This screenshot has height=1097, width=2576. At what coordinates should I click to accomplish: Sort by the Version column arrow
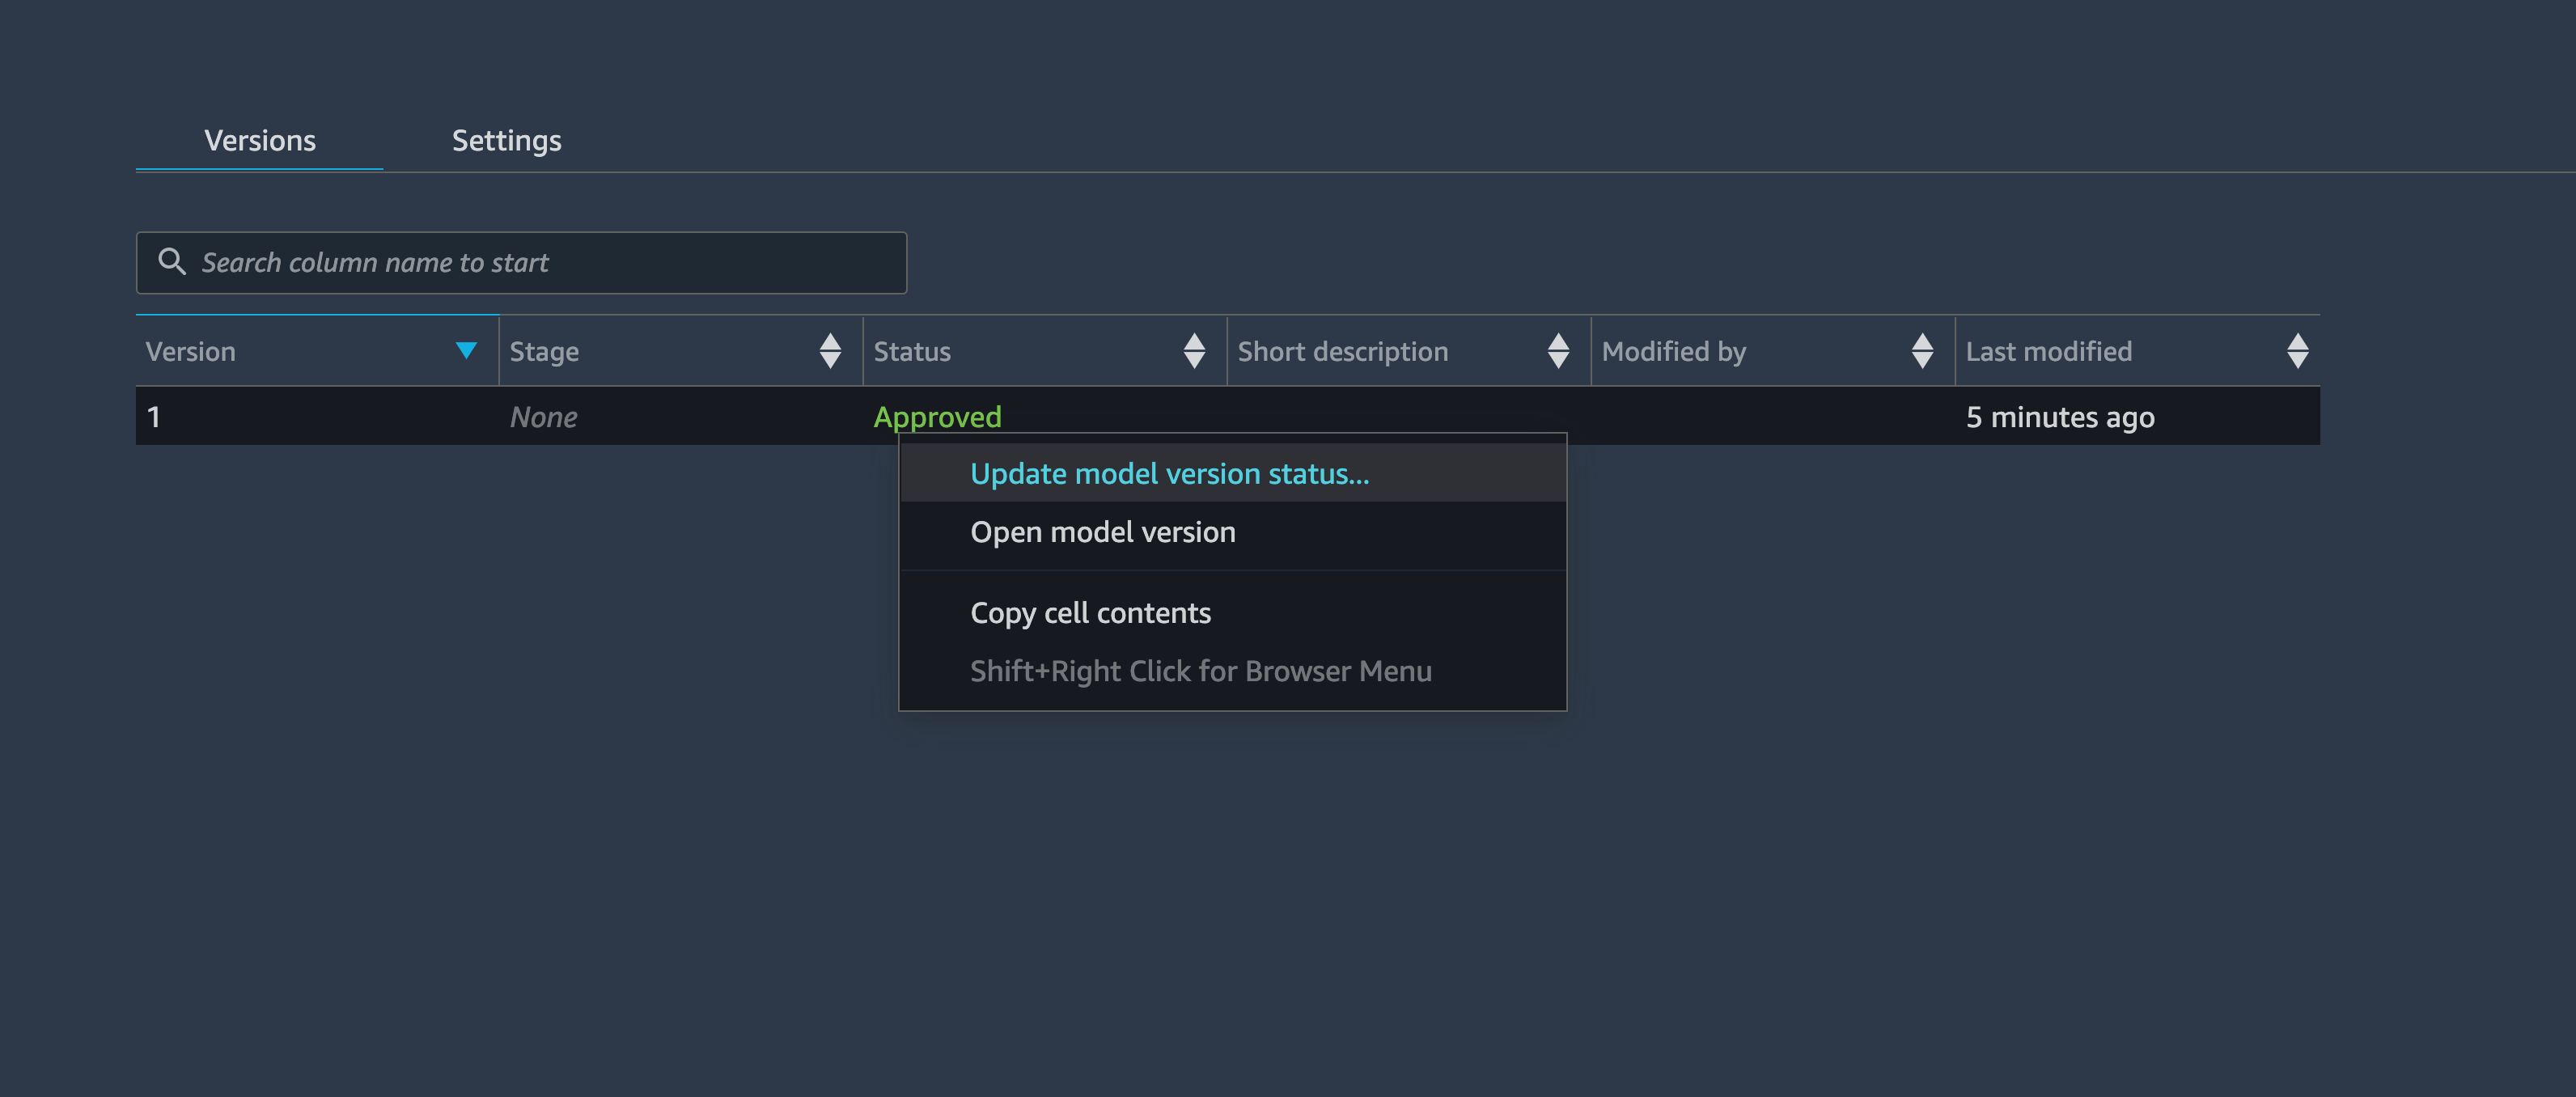[x=465, y=350]
